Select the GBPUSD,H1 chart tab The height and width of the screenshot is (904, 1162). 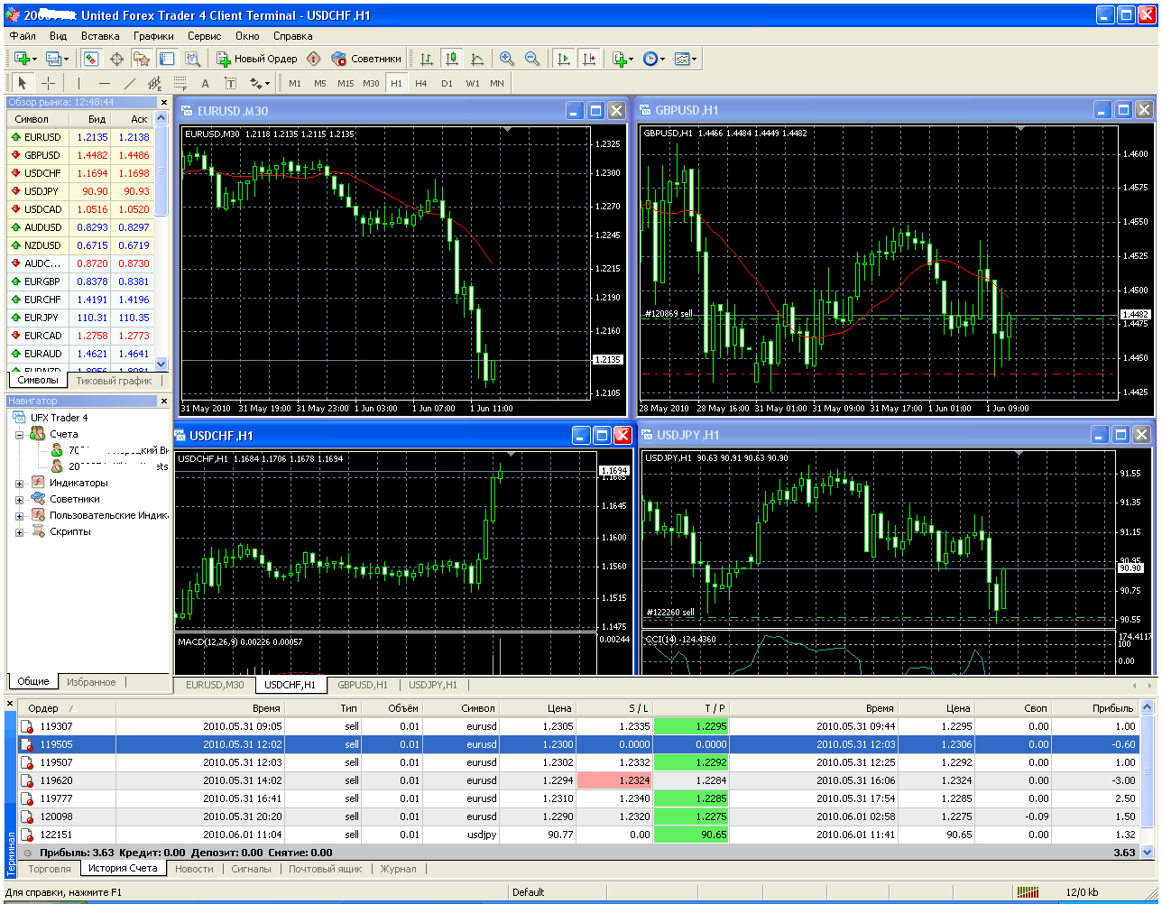pyautogui.click(x=363, y=685)
